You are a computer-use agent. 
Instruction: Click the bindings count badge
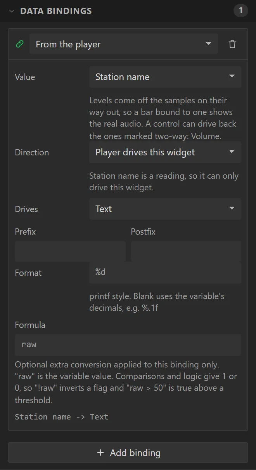pyautogui.click(x=240, y=10)
